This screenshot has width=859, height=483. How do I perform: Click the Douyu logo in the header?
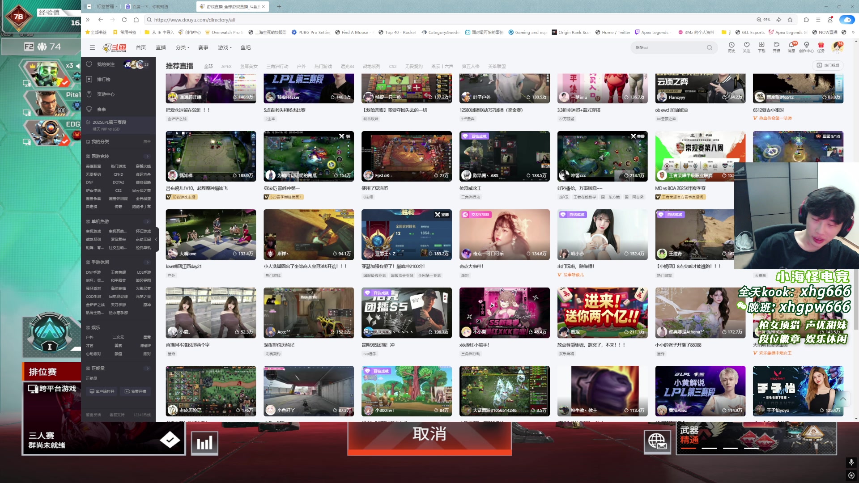[x=115, y=47]
